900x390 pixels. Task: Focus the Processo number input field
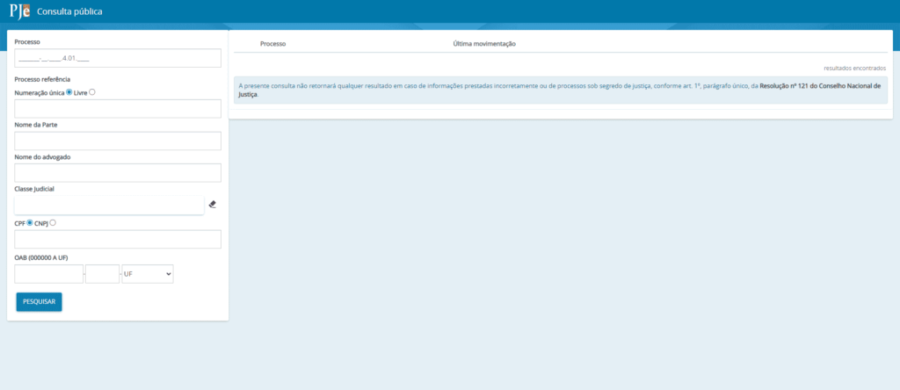pyautogui.click(x=118, y=58)
